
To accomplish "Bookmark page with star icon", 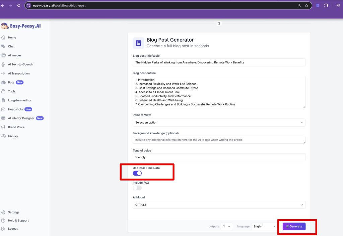I will [x=306, y=5].
